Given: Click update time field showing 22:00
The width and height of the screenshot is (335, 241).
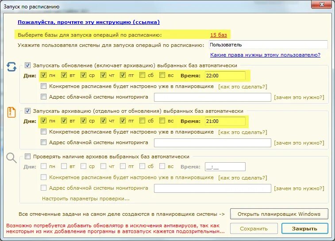Looking at the screenshot, I should coord(225,76).
